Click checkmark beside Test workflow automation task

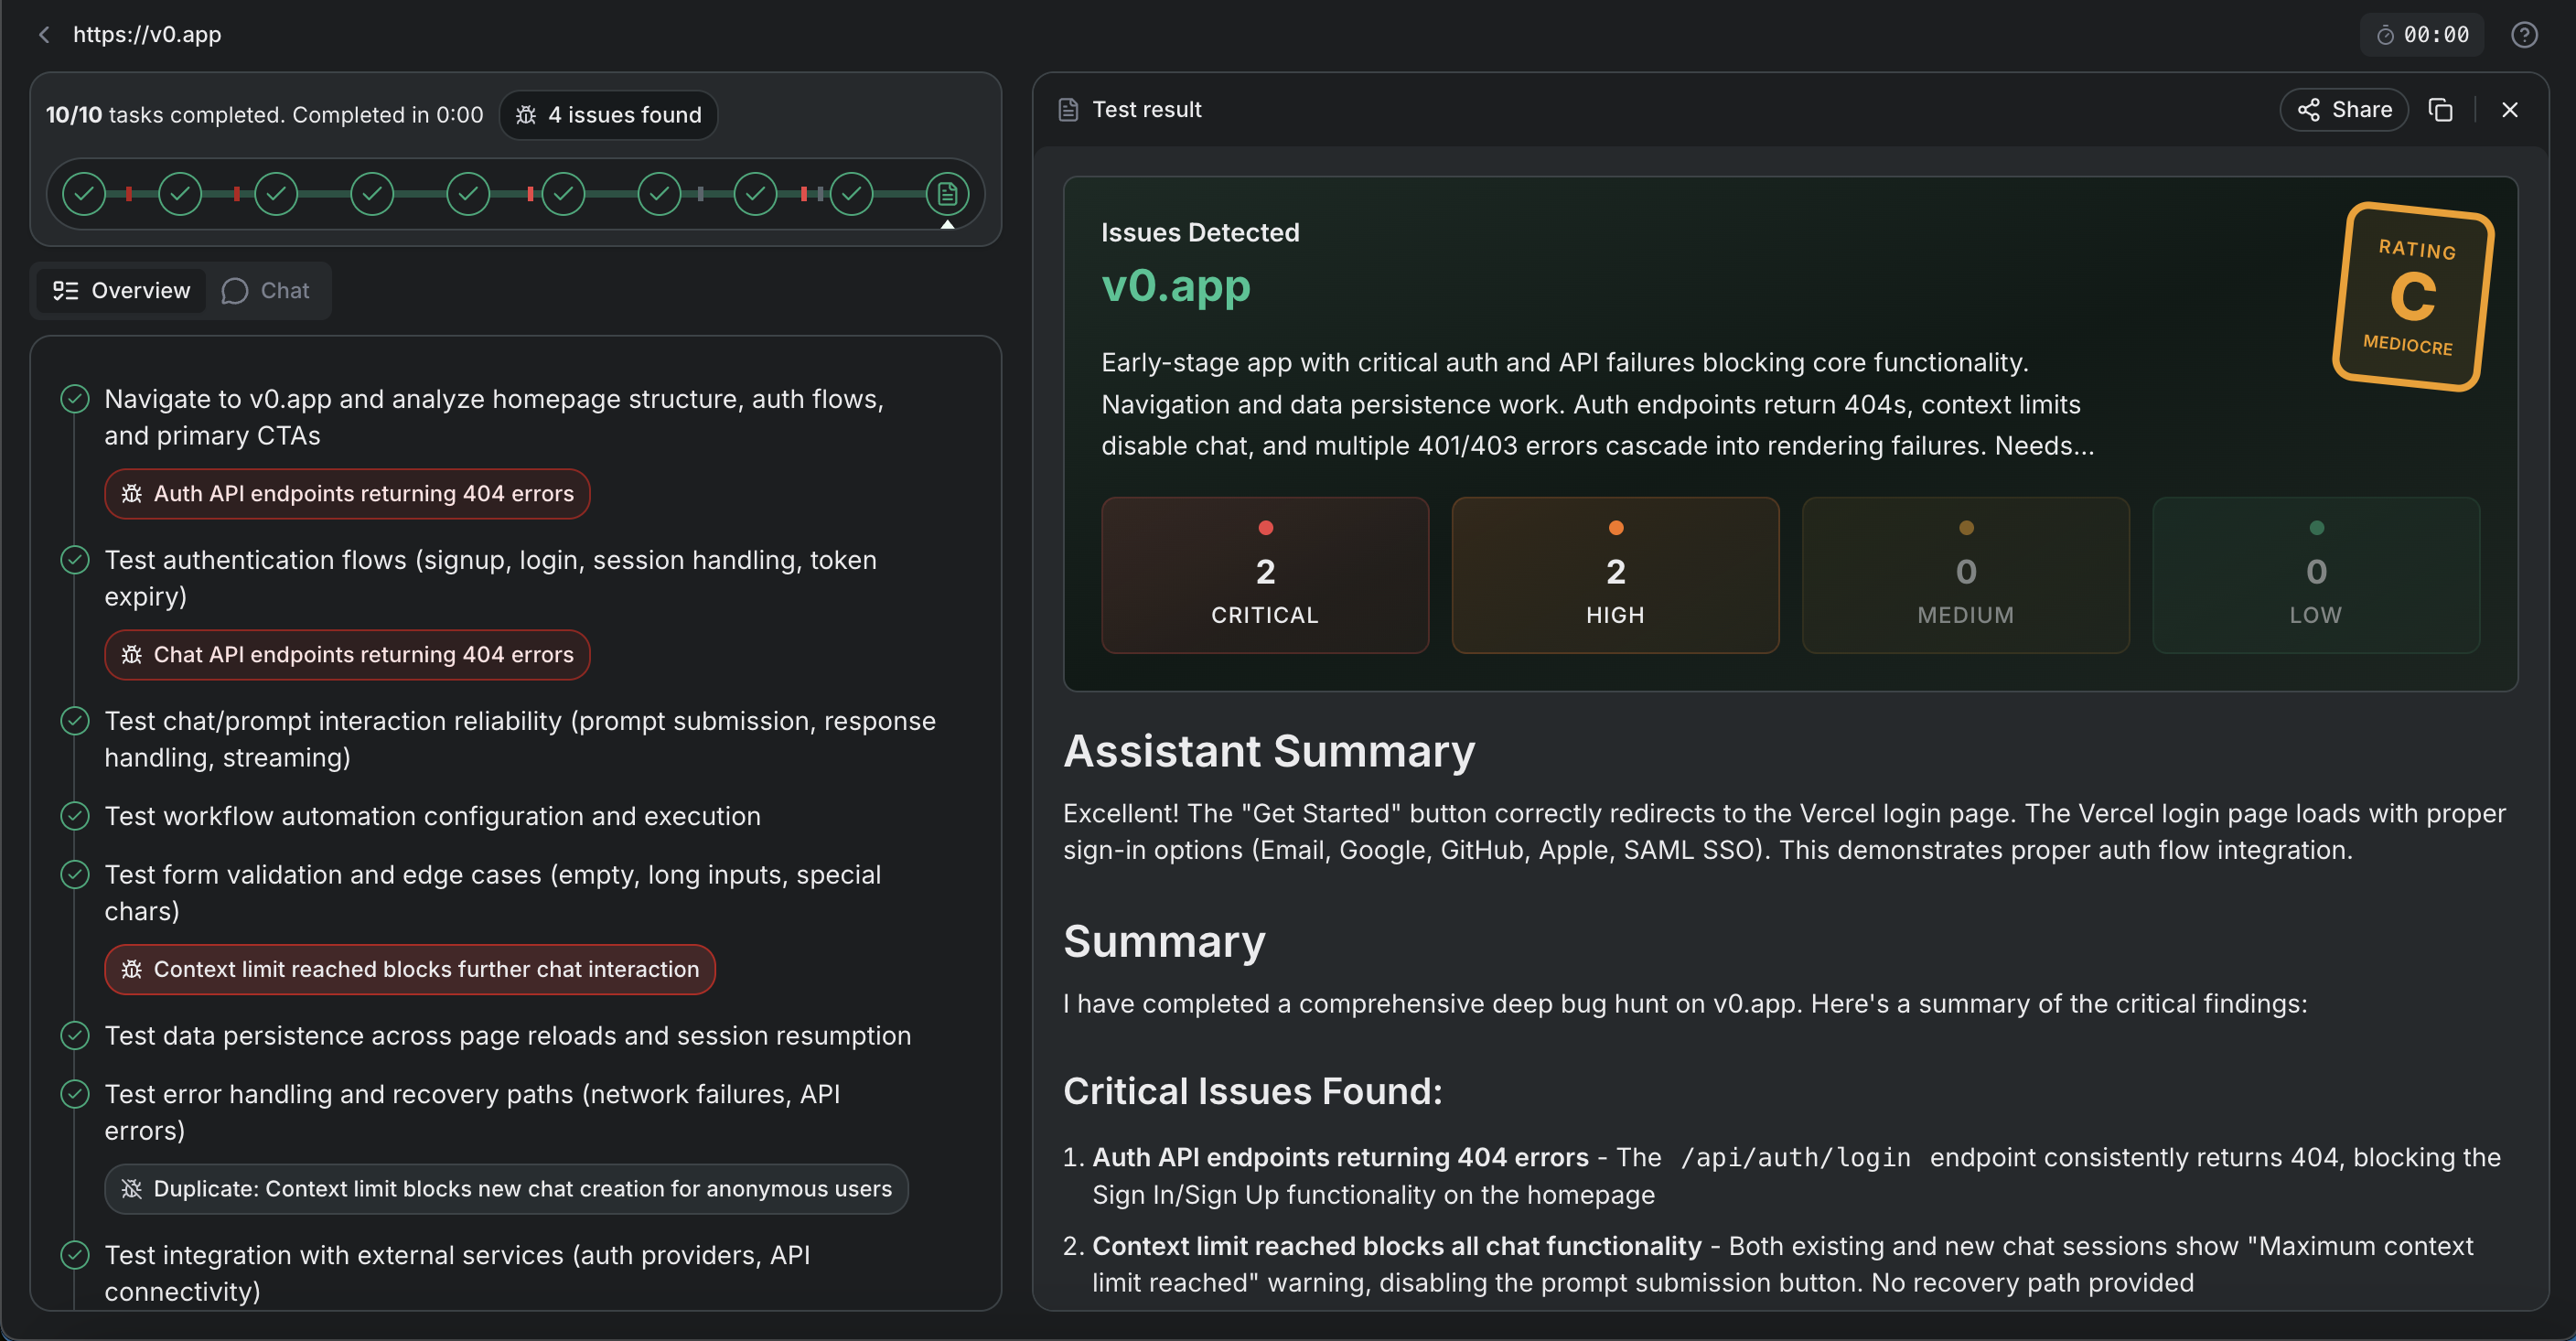coord(75,816)
